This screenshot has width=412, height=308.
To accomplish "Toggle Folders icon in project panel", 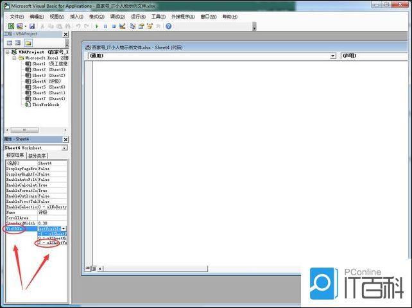I will click(x=28, y=43).
